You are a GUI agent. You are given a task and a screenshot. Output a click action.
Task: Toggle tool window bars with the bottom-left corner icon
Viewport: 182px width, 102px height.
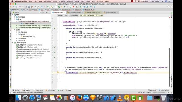(11, 92)
